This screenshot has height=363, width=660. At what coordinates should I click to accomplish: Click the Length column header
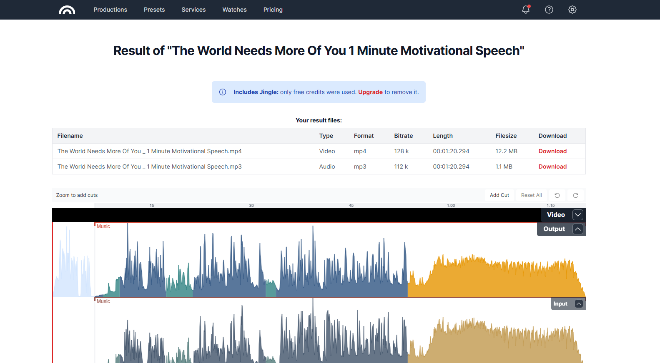click(443, 136)
